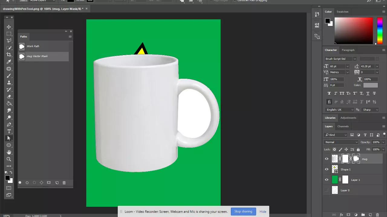Open font family dropdown Brush Script Std
This screenshot has width=387, height=217.
[x=355, y=59]
